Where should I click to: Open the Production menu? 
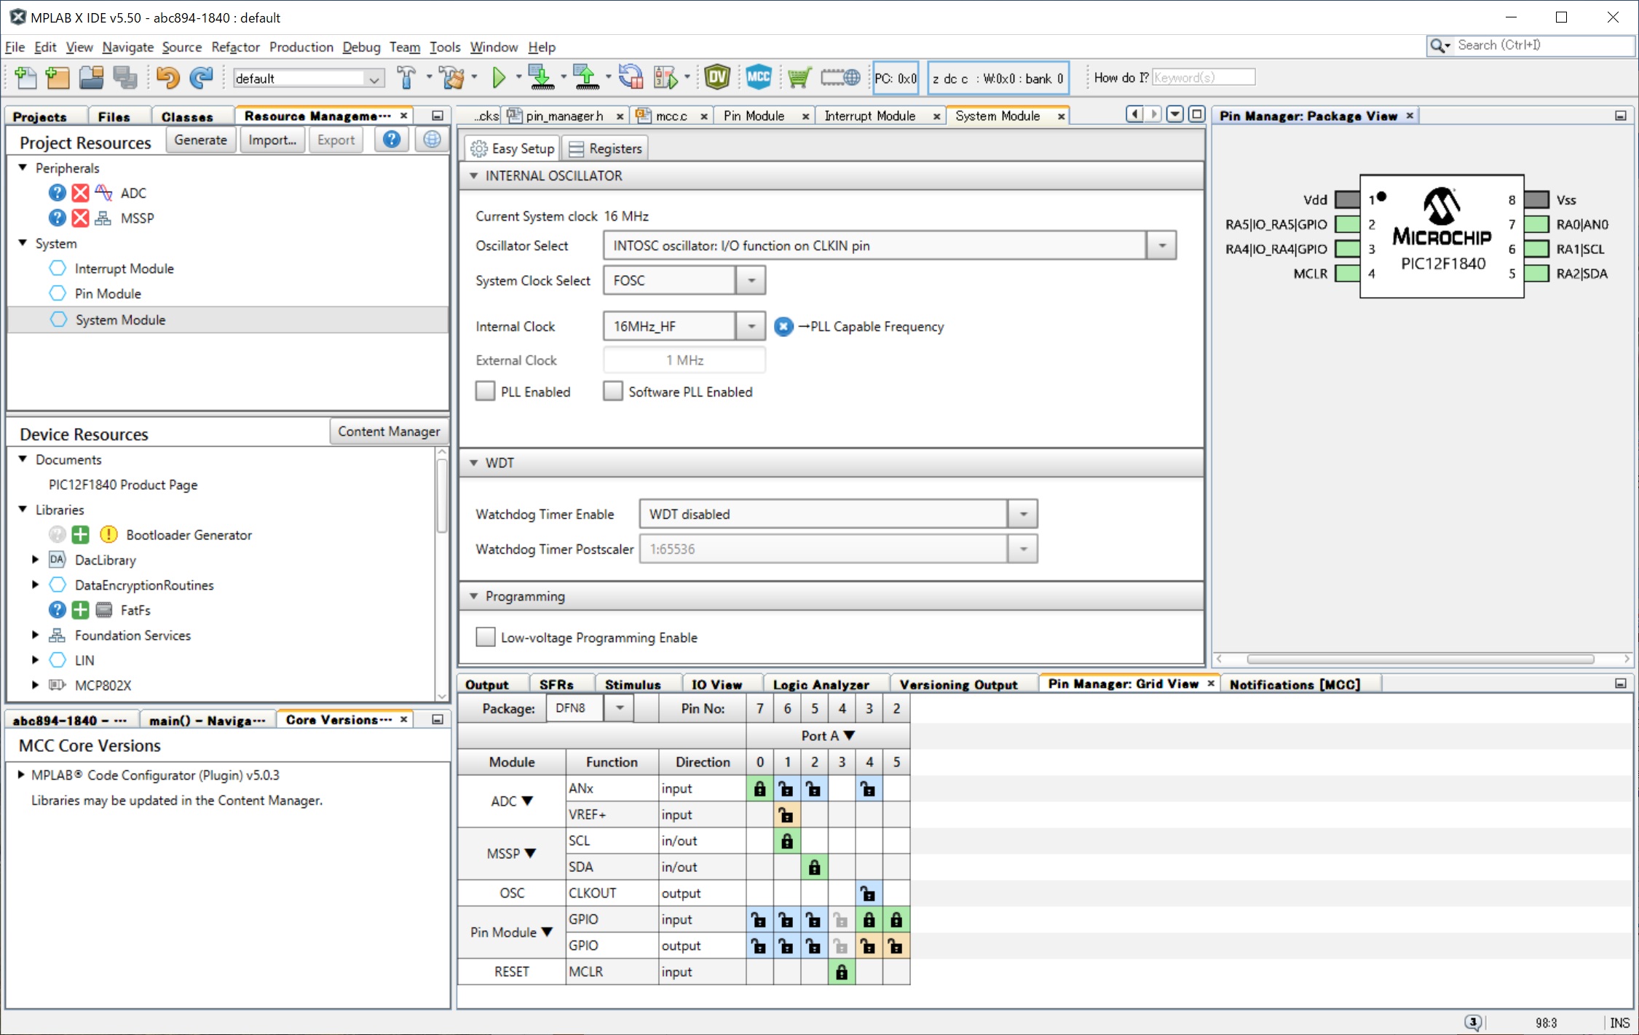(x=301, y=47)
